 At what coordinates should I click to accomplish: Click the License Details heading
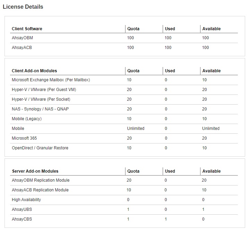point(23,7)
